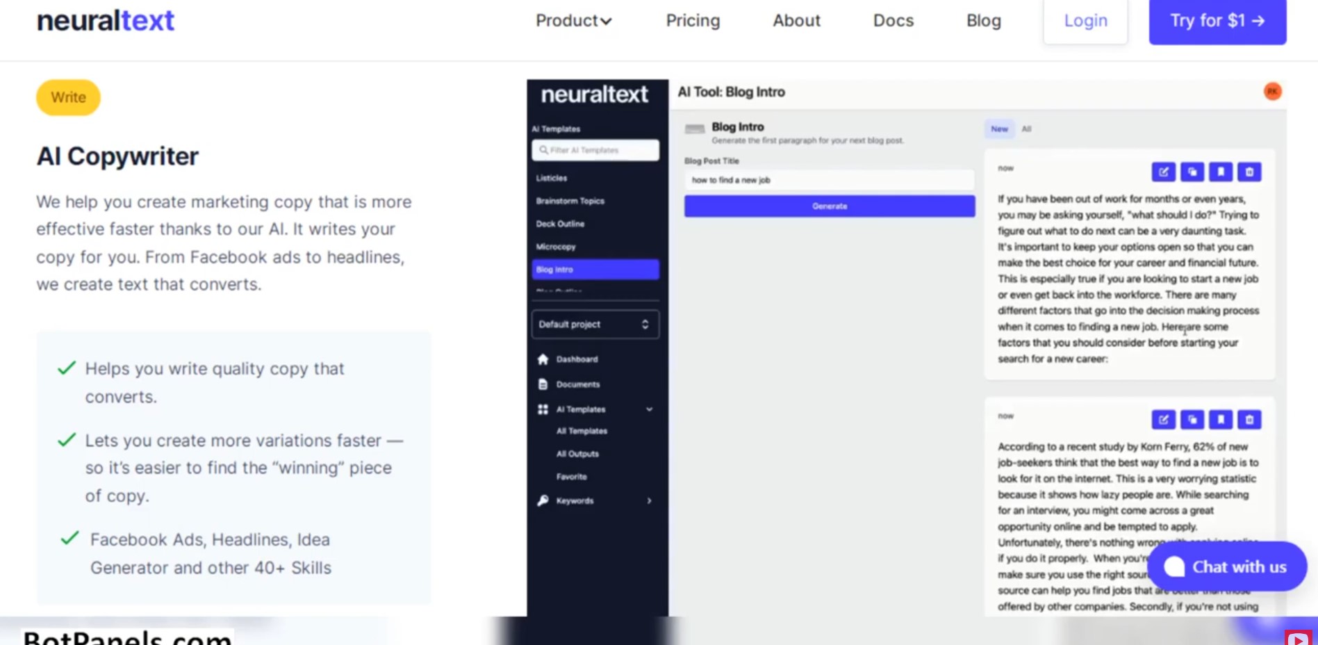Click the Login button
Image resolution: width=1318 pixels, height=645 pixels.
[x=1085, y=21]
